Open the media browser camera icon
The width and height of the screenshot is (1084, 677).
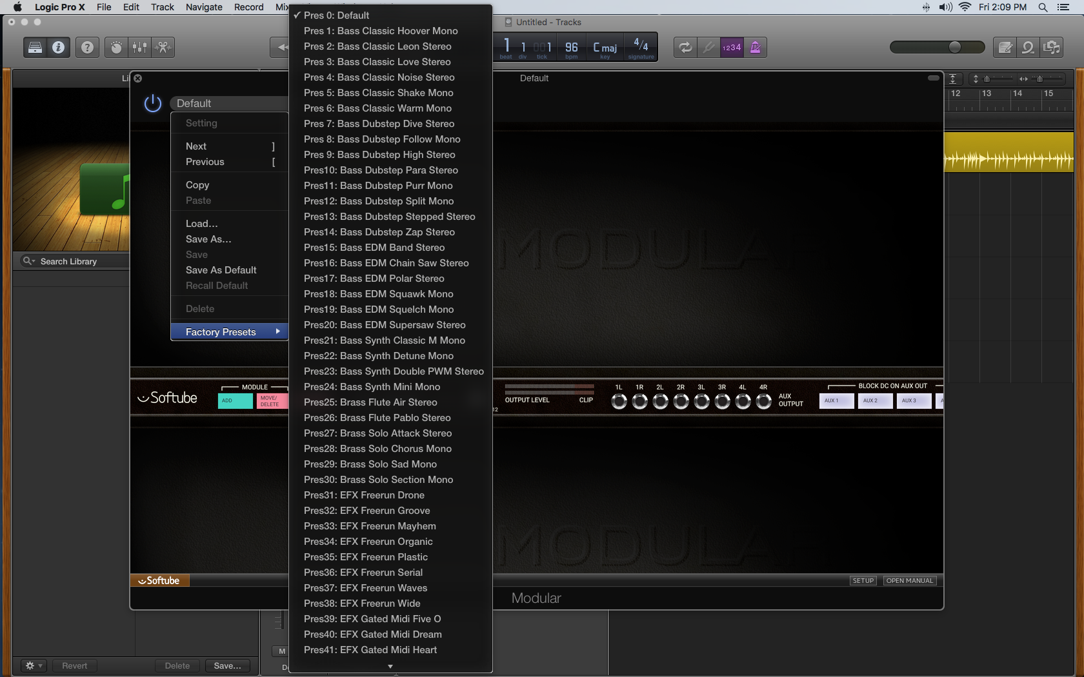click(x=1052, y=47)
